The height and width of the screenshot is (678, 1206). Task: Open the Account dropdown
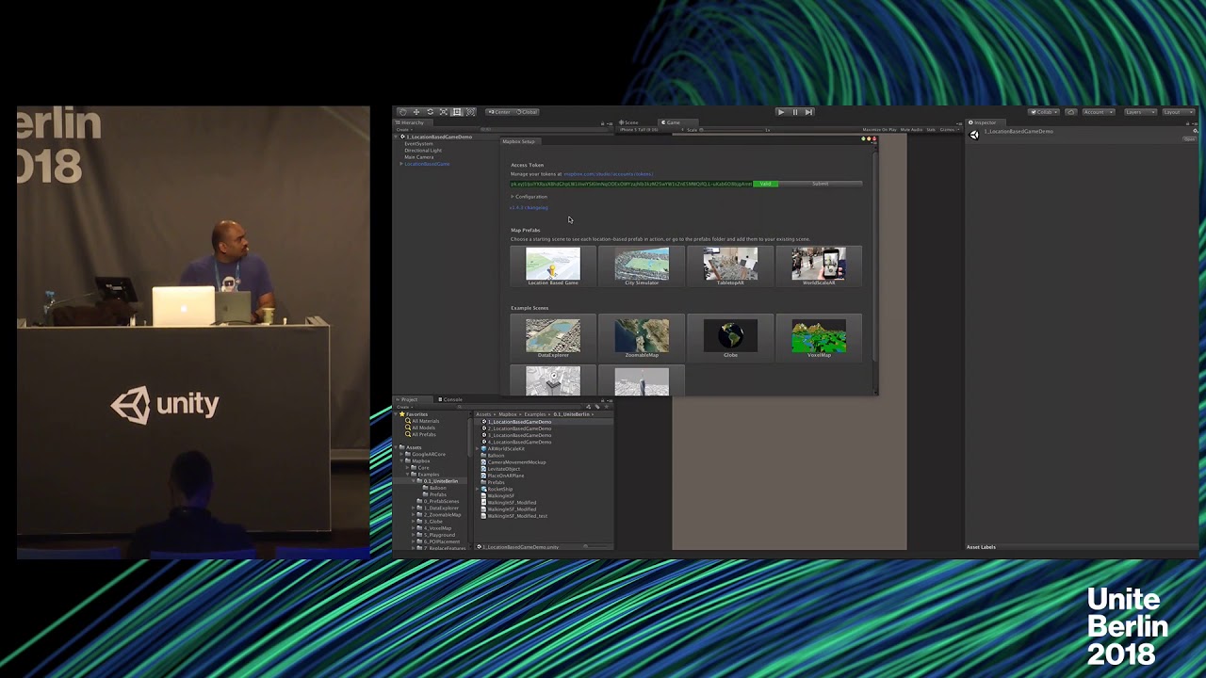(1097, 112)
